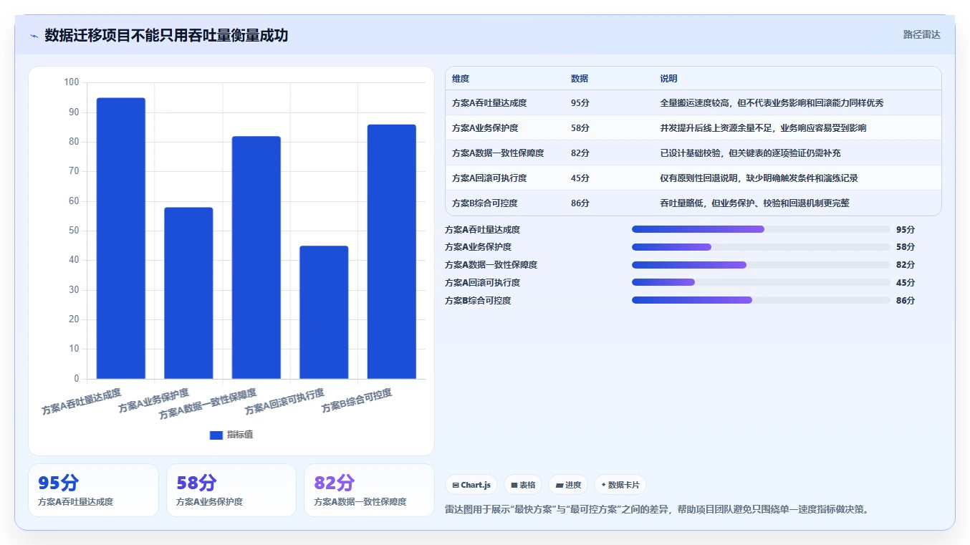Click progress list label 方案A吞吐量达成度

pos(483,230)
